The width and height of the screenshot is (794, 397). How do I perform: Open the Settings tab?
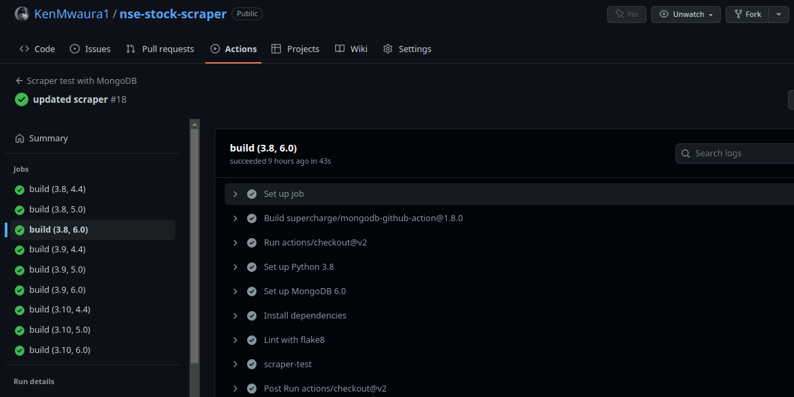click(407, 49)
